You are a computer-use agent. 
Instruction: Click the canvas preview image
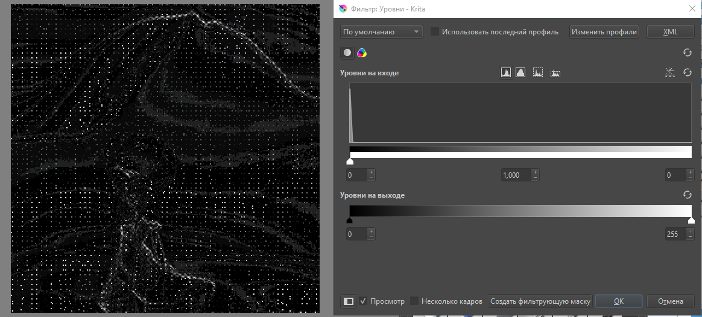(165, 158)
